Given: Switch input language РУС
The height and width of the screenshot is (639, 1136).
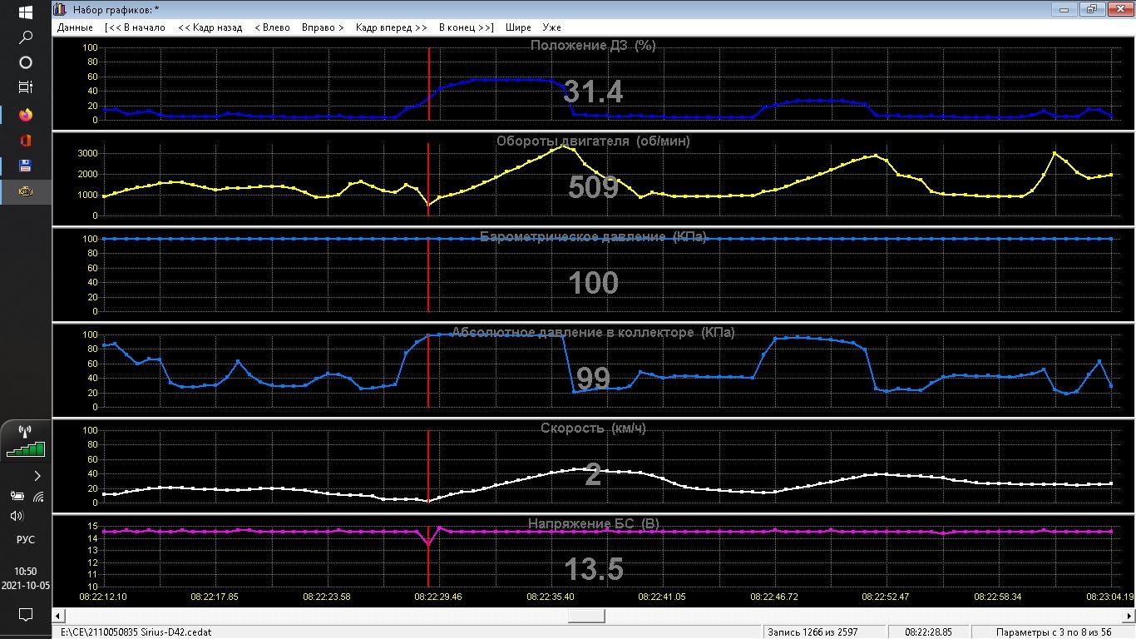Looking at the screenshot, I should 26,539.
